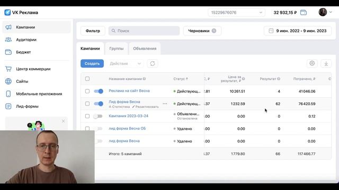Image resolution: width=339 pixels, height=190 pixels.
Task: Expand the profile menu chevron
Action: pos(331,12)
